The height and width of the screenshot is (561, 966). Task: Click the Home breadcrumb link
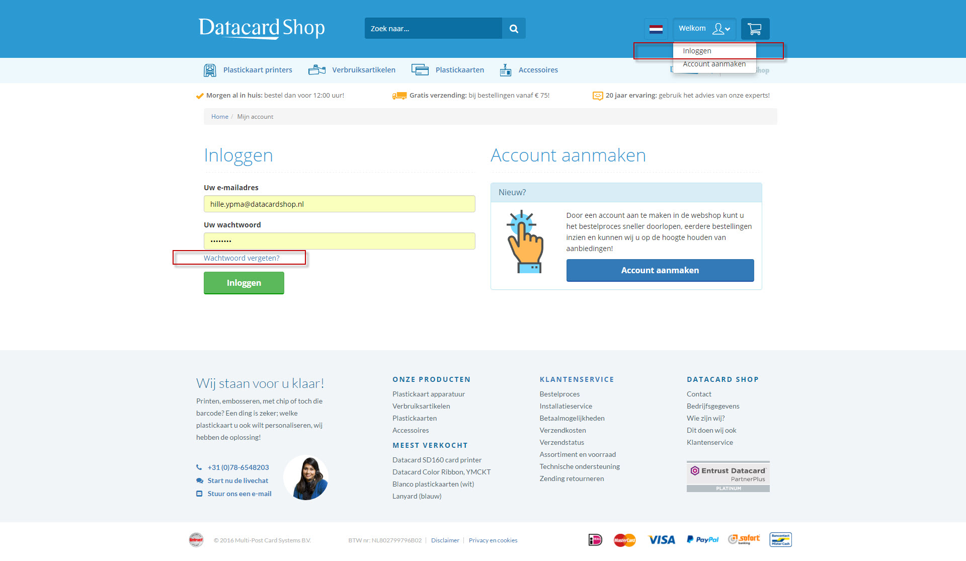(x=220, y=117)
